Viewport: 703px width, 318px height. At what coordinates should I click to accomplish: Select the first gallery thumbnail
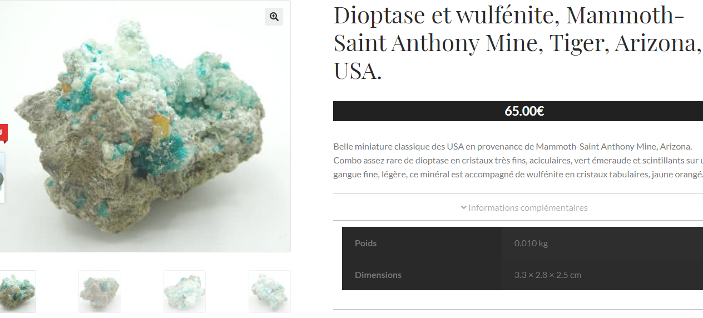(x=17, y=291)
